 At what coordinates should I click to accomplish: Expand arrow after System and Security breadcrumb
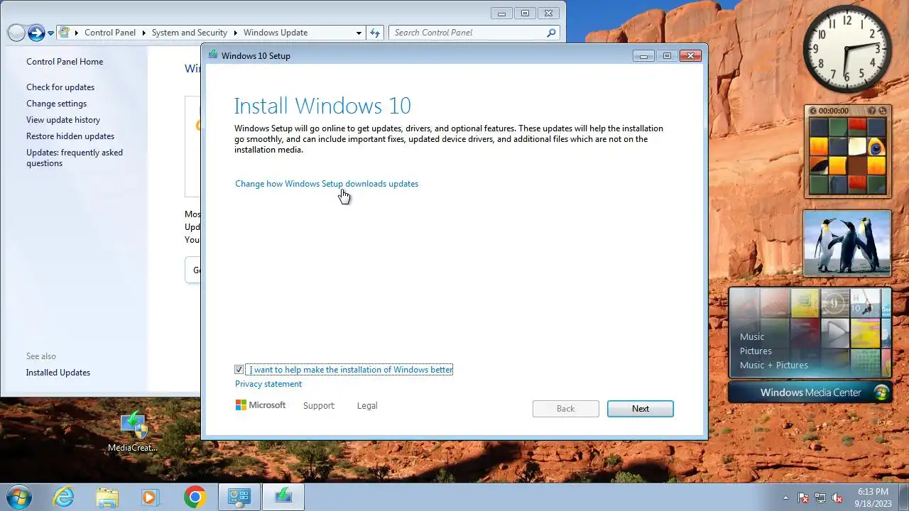point(235,33)
